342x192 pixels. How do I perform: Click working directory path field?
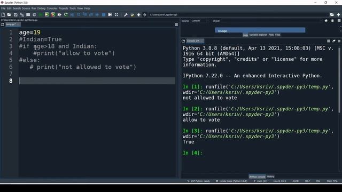tap(238, 14)
